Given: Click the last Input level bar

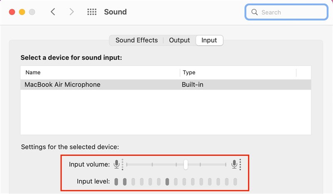Looking at the screenshot, I should point(235,182).
